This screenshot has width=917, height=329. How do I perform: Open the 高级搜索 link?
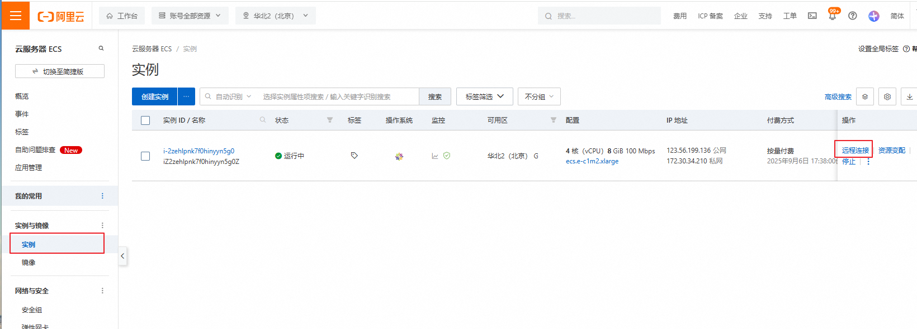click(838, 97)
